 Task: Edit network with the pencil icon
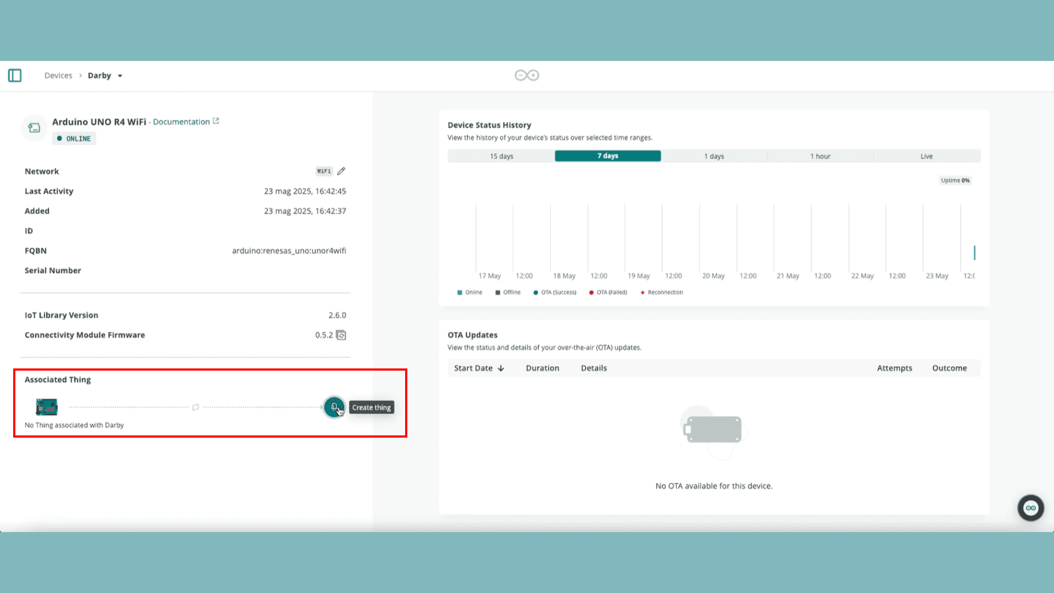(341, 171)
